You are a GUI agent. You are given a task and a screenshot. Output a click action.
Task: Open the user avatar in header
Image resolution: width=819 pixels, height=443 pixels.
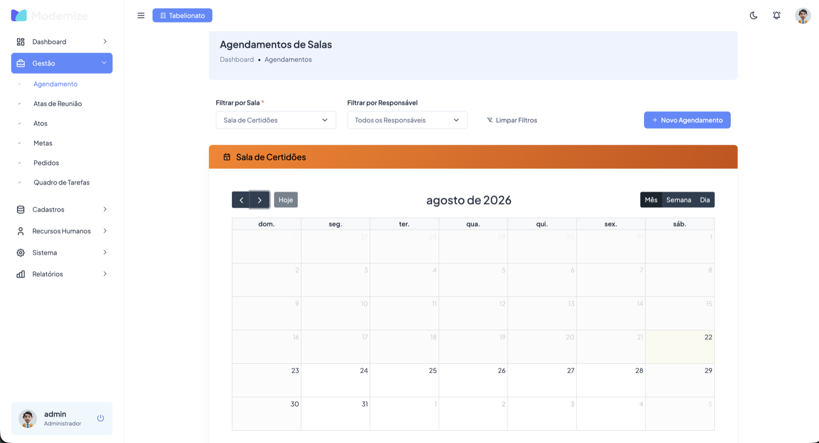click(803, 15)
